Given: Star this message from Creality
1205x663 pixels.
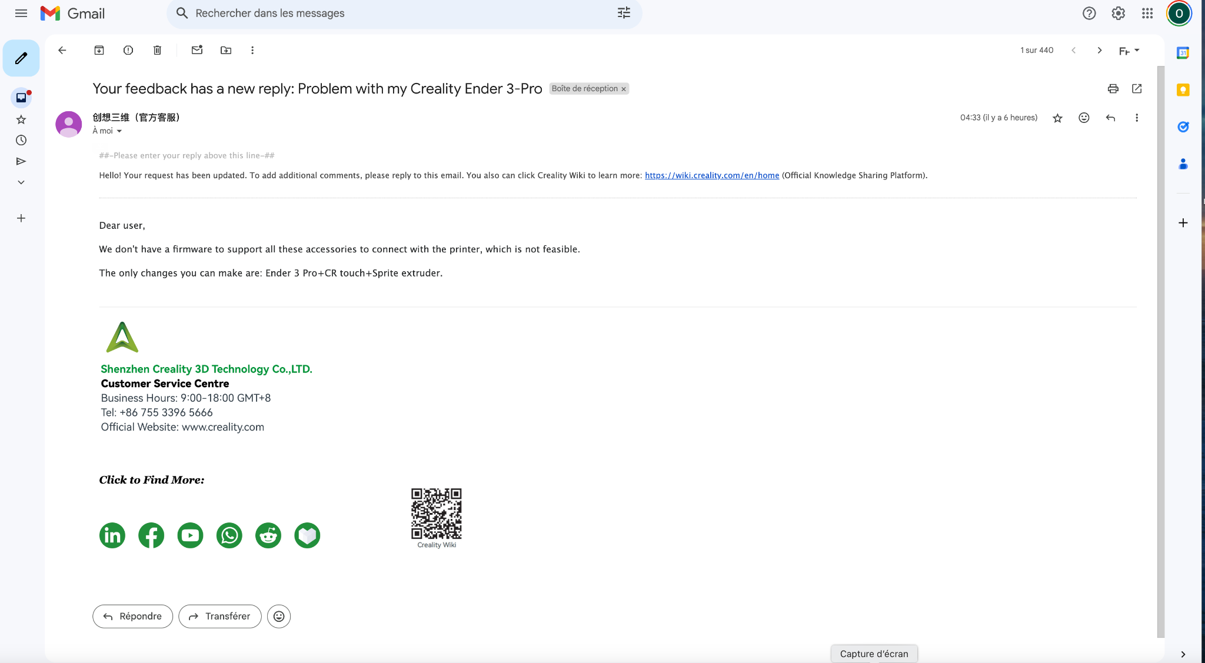Looking at the screenshot, I should [x=1057, y=118].
